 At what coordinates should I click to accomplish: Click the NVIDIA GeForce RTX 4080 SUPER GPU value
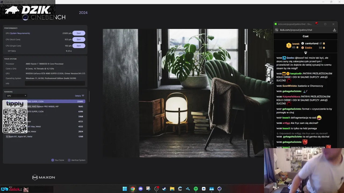(55, 73)
